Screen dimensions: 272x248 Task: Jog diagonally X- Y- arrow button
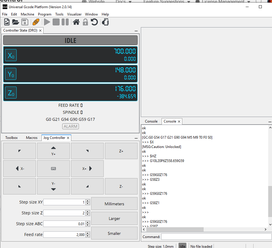click(20, 186)
